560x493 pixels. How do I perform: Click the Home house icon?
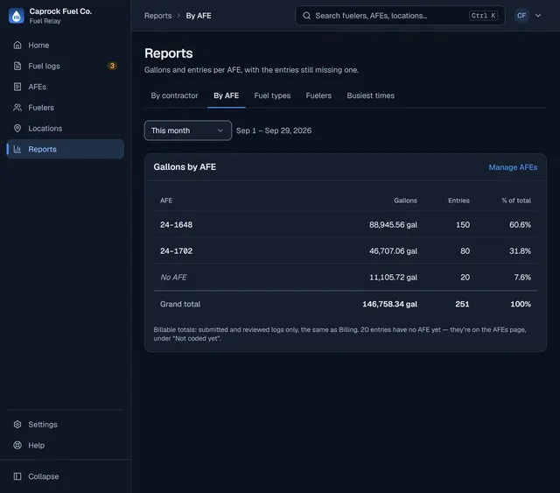point(17,45)
